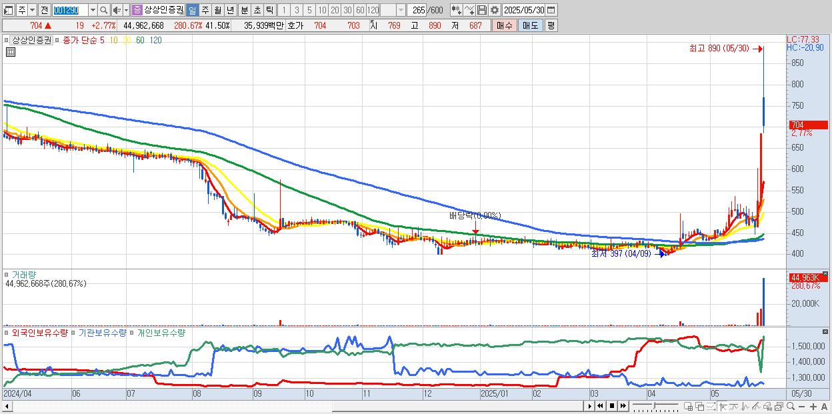Open the stock code search magnifier
This screenshot has width=832, height=414.
(103, 10)
